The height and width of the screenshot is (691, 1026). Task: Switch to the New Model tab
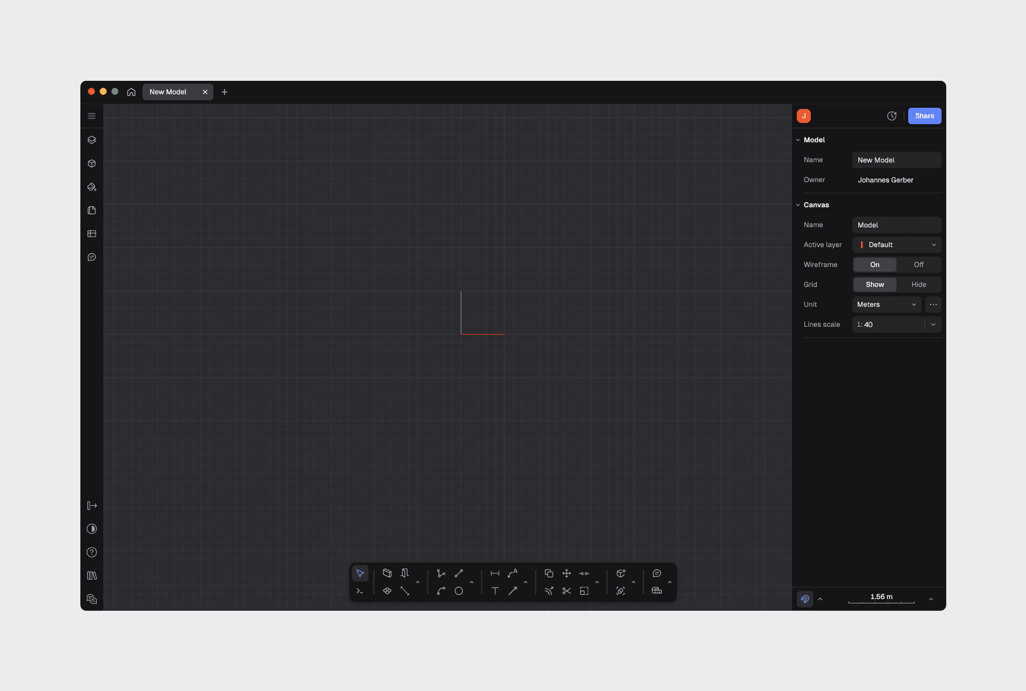click(168, 92)
